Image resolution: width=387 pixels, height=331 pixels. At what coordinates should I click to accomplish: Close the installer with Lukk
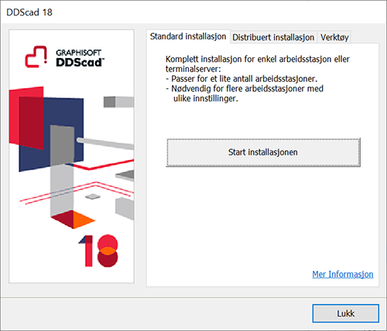click(345, 313)
